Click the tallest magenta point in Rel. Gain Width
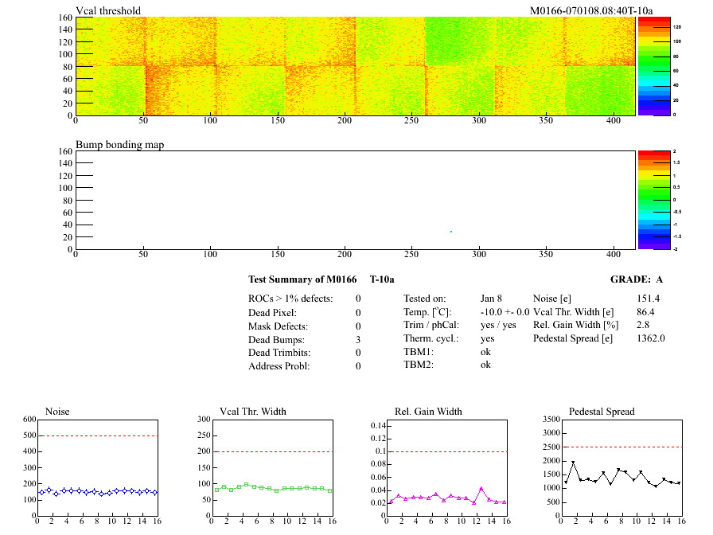Image resolution: width=713 pixels, height=535 pixels. pos(481,488)
